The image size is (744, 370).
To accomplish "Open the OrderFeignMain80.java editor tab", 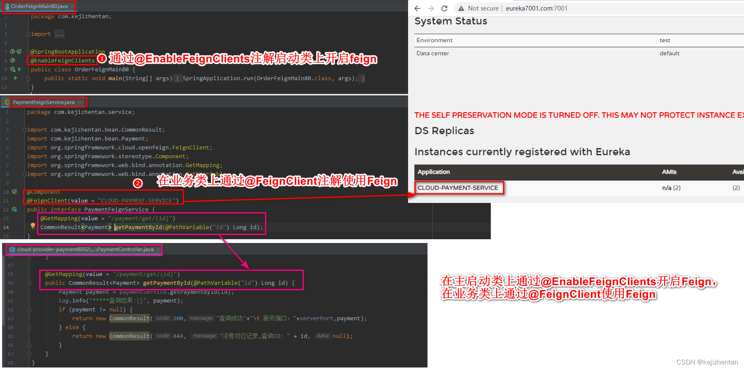I will point(39,6).
